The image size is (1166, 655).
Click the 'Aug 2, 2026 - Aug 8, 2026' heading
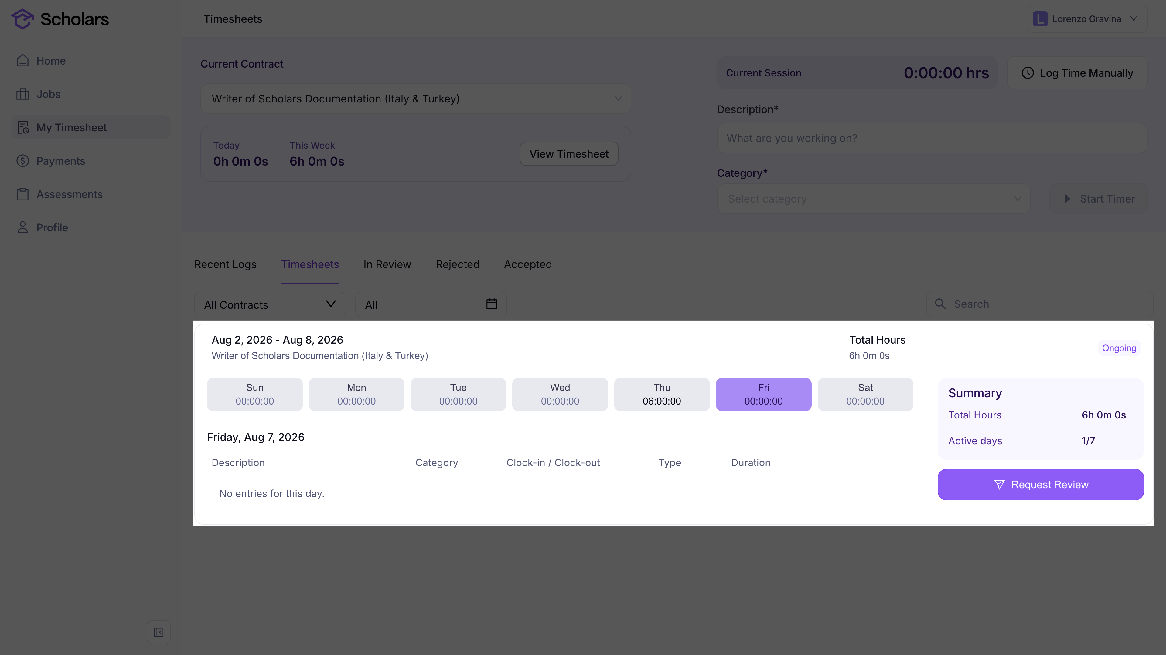coord(278,340)
